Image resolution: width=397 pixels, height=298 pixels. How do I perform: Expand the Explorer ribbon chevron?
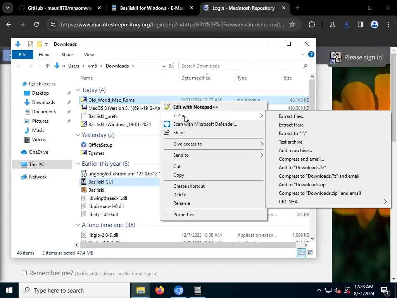coord(303,54)
